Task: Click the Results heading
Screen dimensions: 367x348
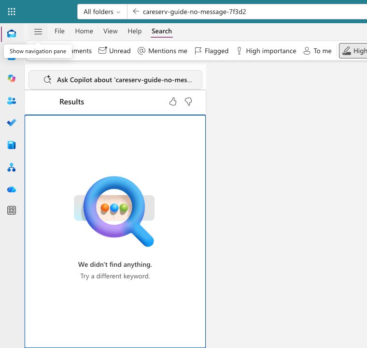Action: pyautogui.click(x=71, y=101)
